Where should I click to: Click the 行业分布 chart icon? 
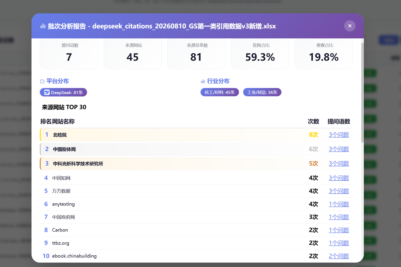coord(203,81)
